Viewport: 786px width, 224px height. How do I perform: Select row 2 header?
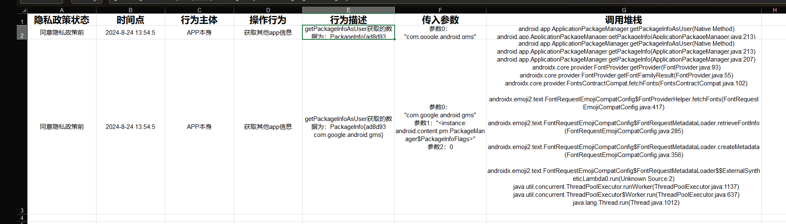(x=22, y=33)
